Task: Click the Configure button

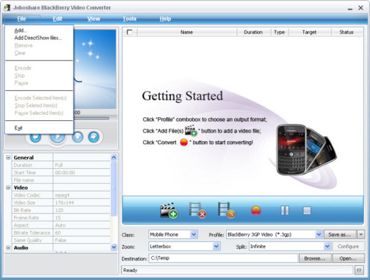Action: [348, 246]
